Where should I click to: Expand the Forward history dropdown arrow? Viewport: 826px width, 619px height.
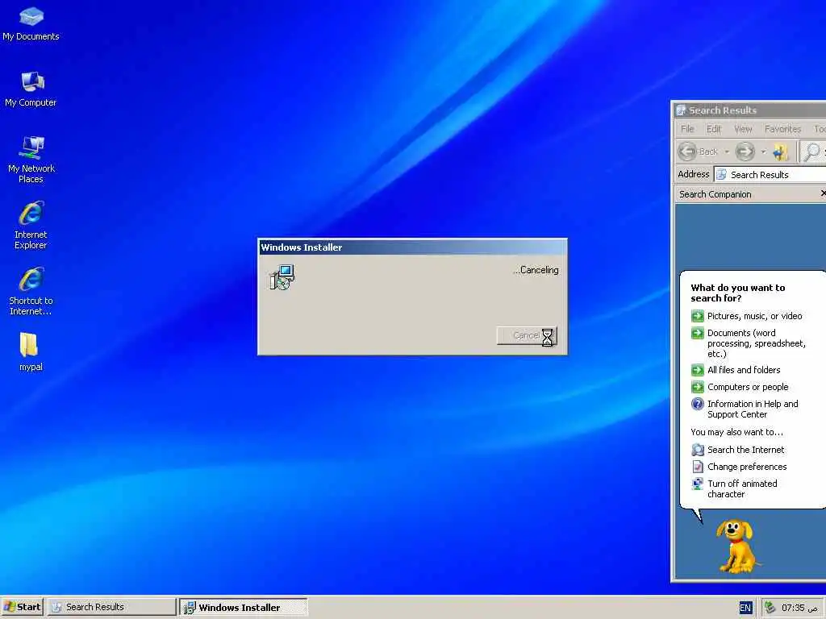point(763,152)
